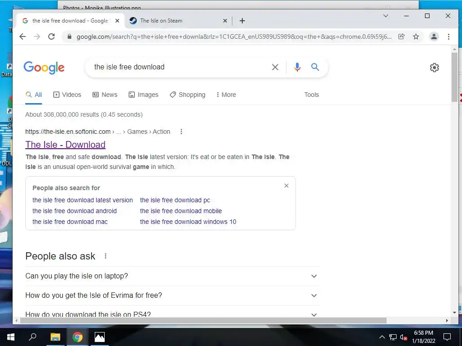Open Google quick settings gear
Viewport: 462px width, 346px height.
click(434, 68)
